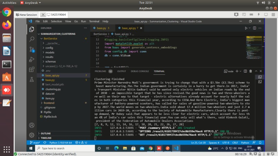
Task: Add a new terminal with the plus icon
Action: point(237,71)
